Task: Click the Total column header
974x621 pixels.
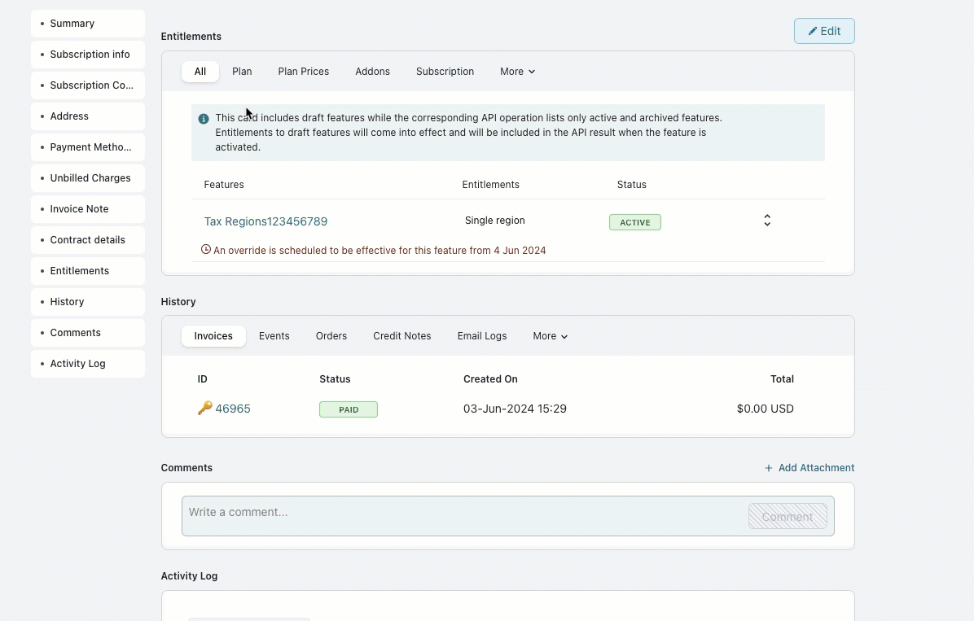Action: (x=782, y=378)
